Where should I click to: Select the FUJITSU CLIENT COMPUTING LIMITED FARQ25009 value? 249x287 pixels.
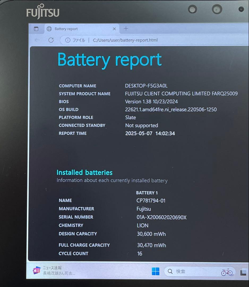pos(181,94)
